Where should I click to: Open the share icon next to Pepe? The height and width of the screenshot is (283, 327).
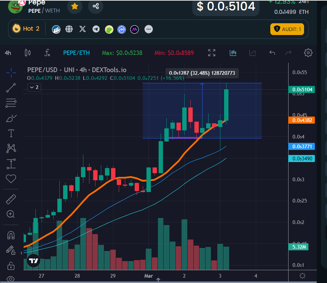click(x=96, y=6)
